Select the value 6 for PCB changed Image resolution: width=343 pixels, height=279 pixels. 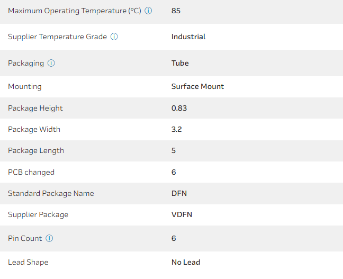[x=174, y=172]
